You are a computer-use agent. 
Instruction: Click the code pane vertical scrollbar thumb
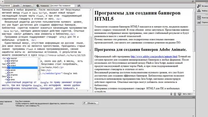pos(91,50)
